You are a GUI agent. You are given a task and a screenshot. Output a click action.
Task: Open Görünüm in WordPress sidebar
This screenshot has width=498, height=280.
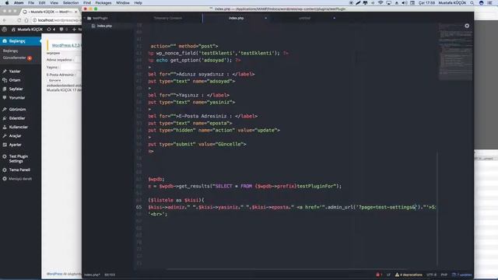[x=17, y=109]
